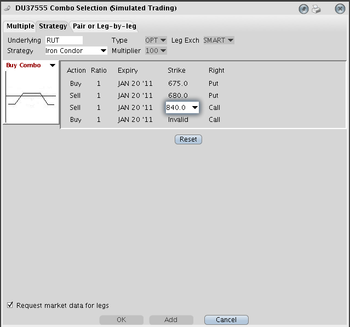Open the 840.0 strike dropdown
The image size is (350, 327).
(194, 108)
